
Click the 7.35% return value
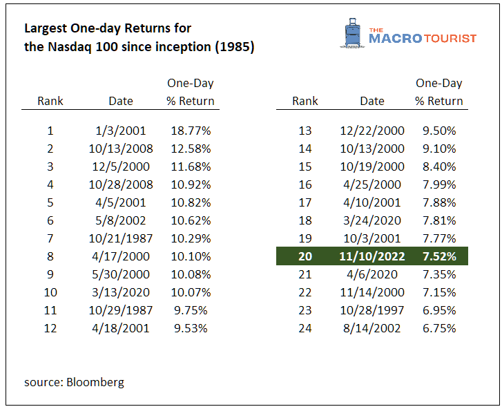point(439,274)
